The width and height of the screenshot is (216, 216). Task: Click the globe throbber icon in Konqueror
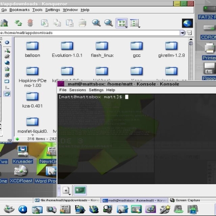pos(187,23)
